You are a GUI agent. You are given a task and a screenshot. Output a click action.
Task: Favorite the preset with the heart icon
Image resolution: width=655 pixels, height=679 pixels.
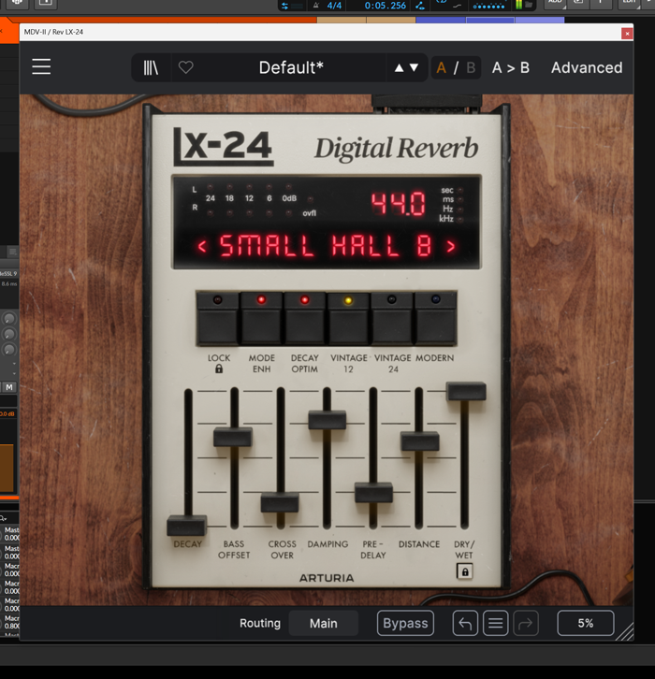pyautogui.click(x=185, y=67)
